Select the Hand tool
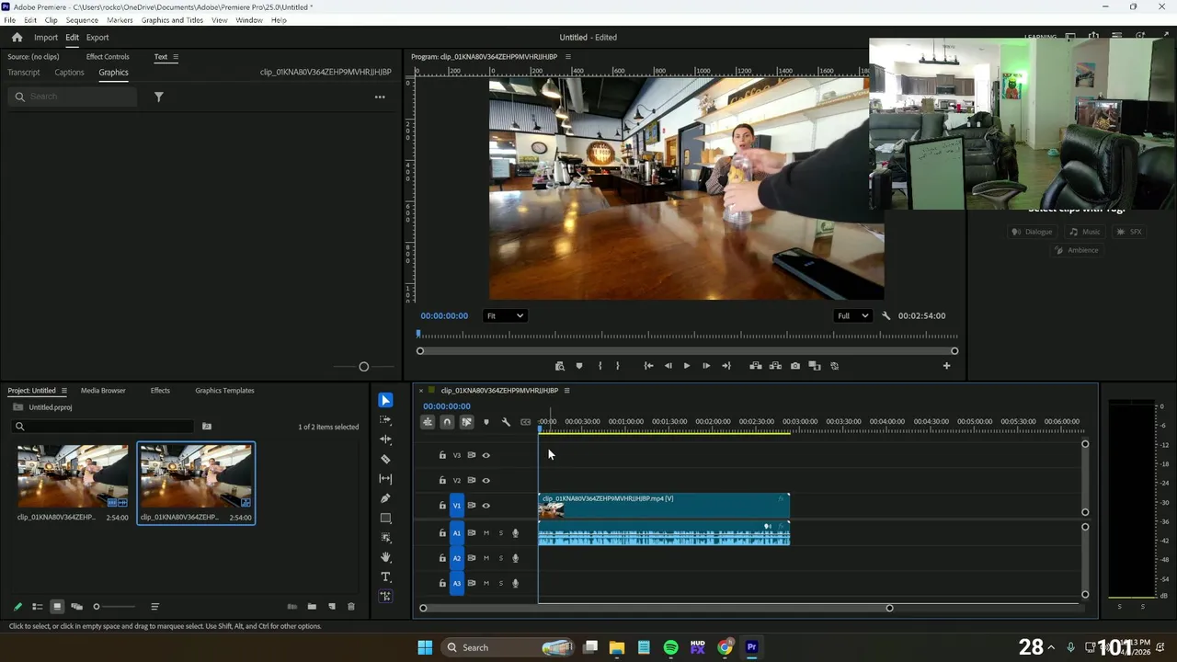 click(x=385, y=557)
